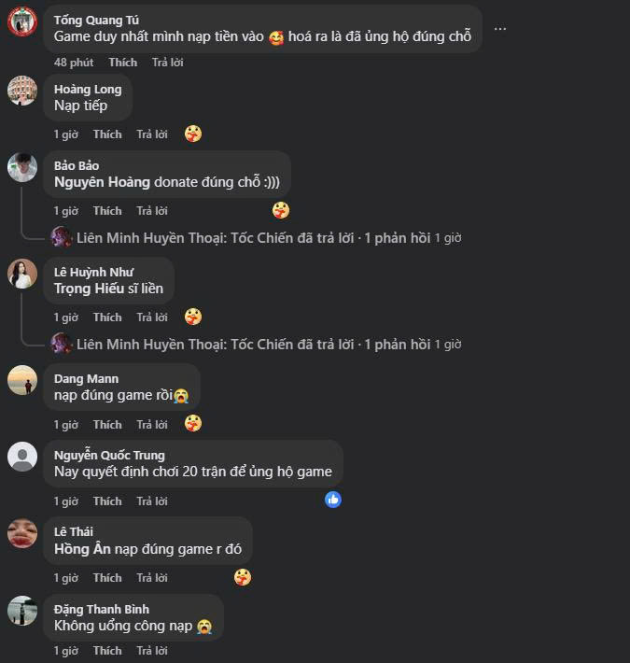Click Trả lời on Tống Quang Tú's comment
This screenshot has height=663, width=630.
pos(168,63)
